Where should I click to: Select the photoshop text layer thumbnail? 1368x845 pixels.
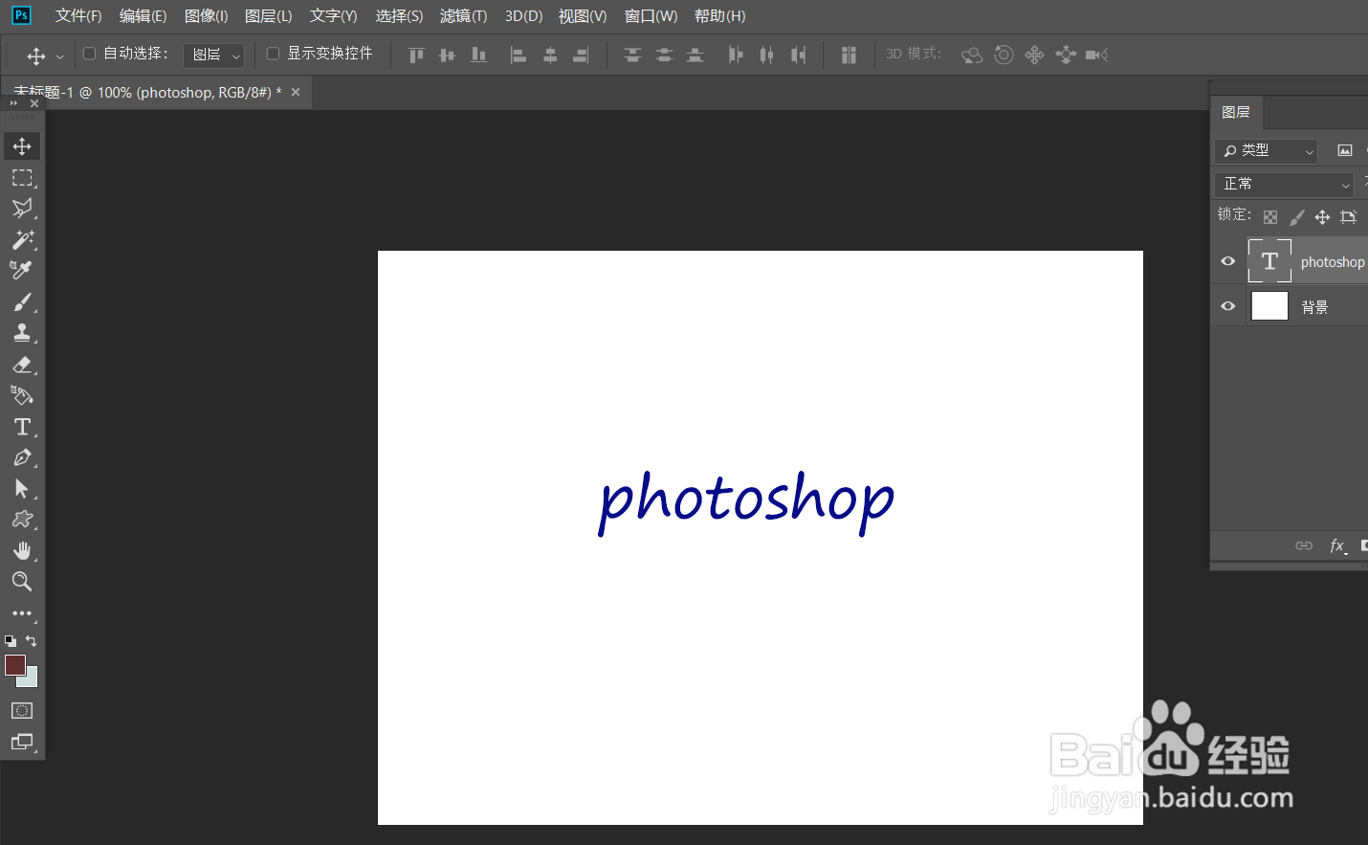pyautogui.click(x=1269, y=261)
